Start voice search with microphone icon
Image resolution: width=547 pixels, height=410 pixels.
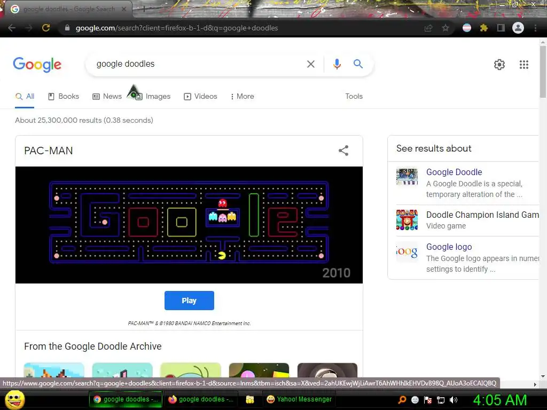[337, 64]
